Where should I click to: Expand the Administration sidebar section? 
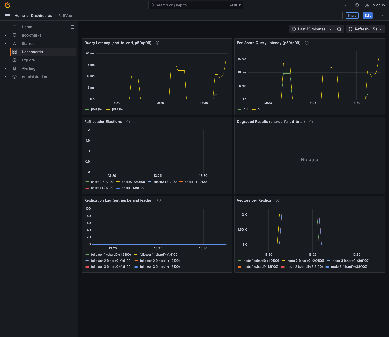click(x=5, y=77)
